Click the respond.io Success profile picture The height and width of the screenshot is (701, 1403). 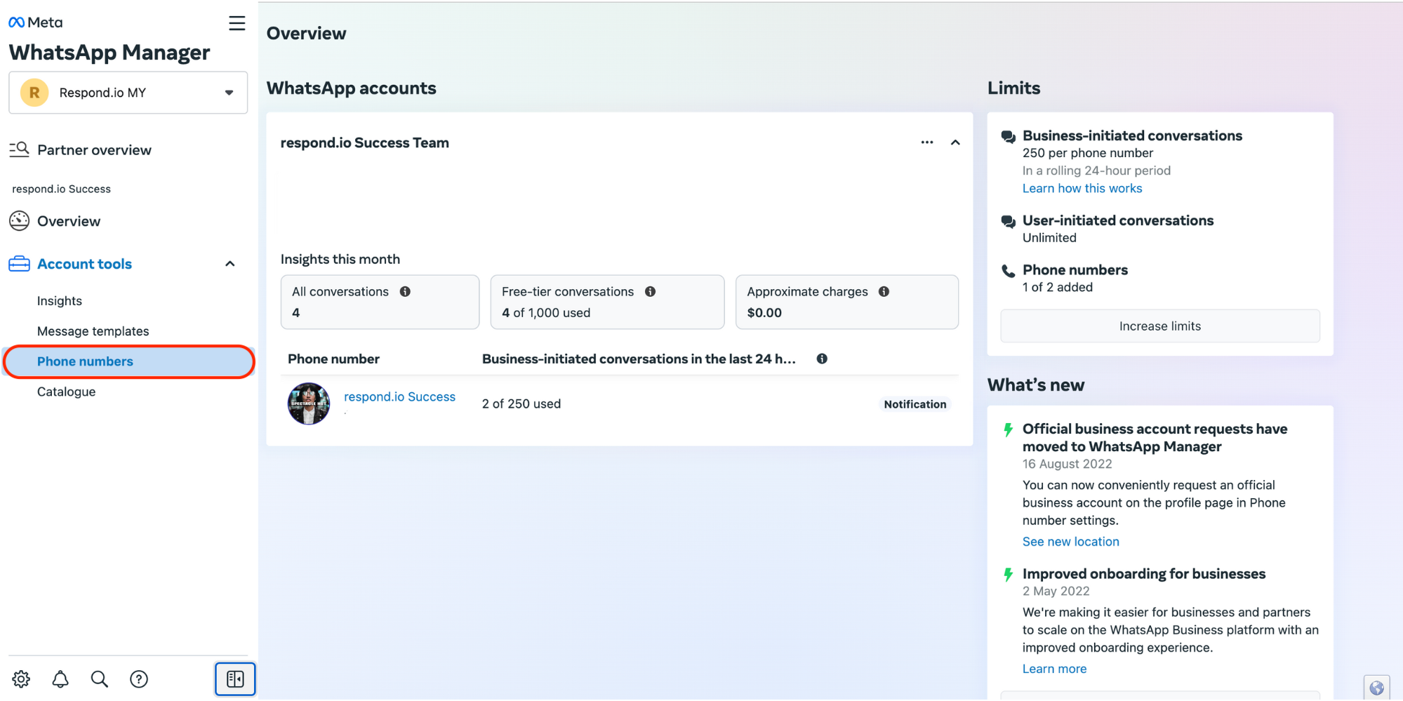click(309, 404)
